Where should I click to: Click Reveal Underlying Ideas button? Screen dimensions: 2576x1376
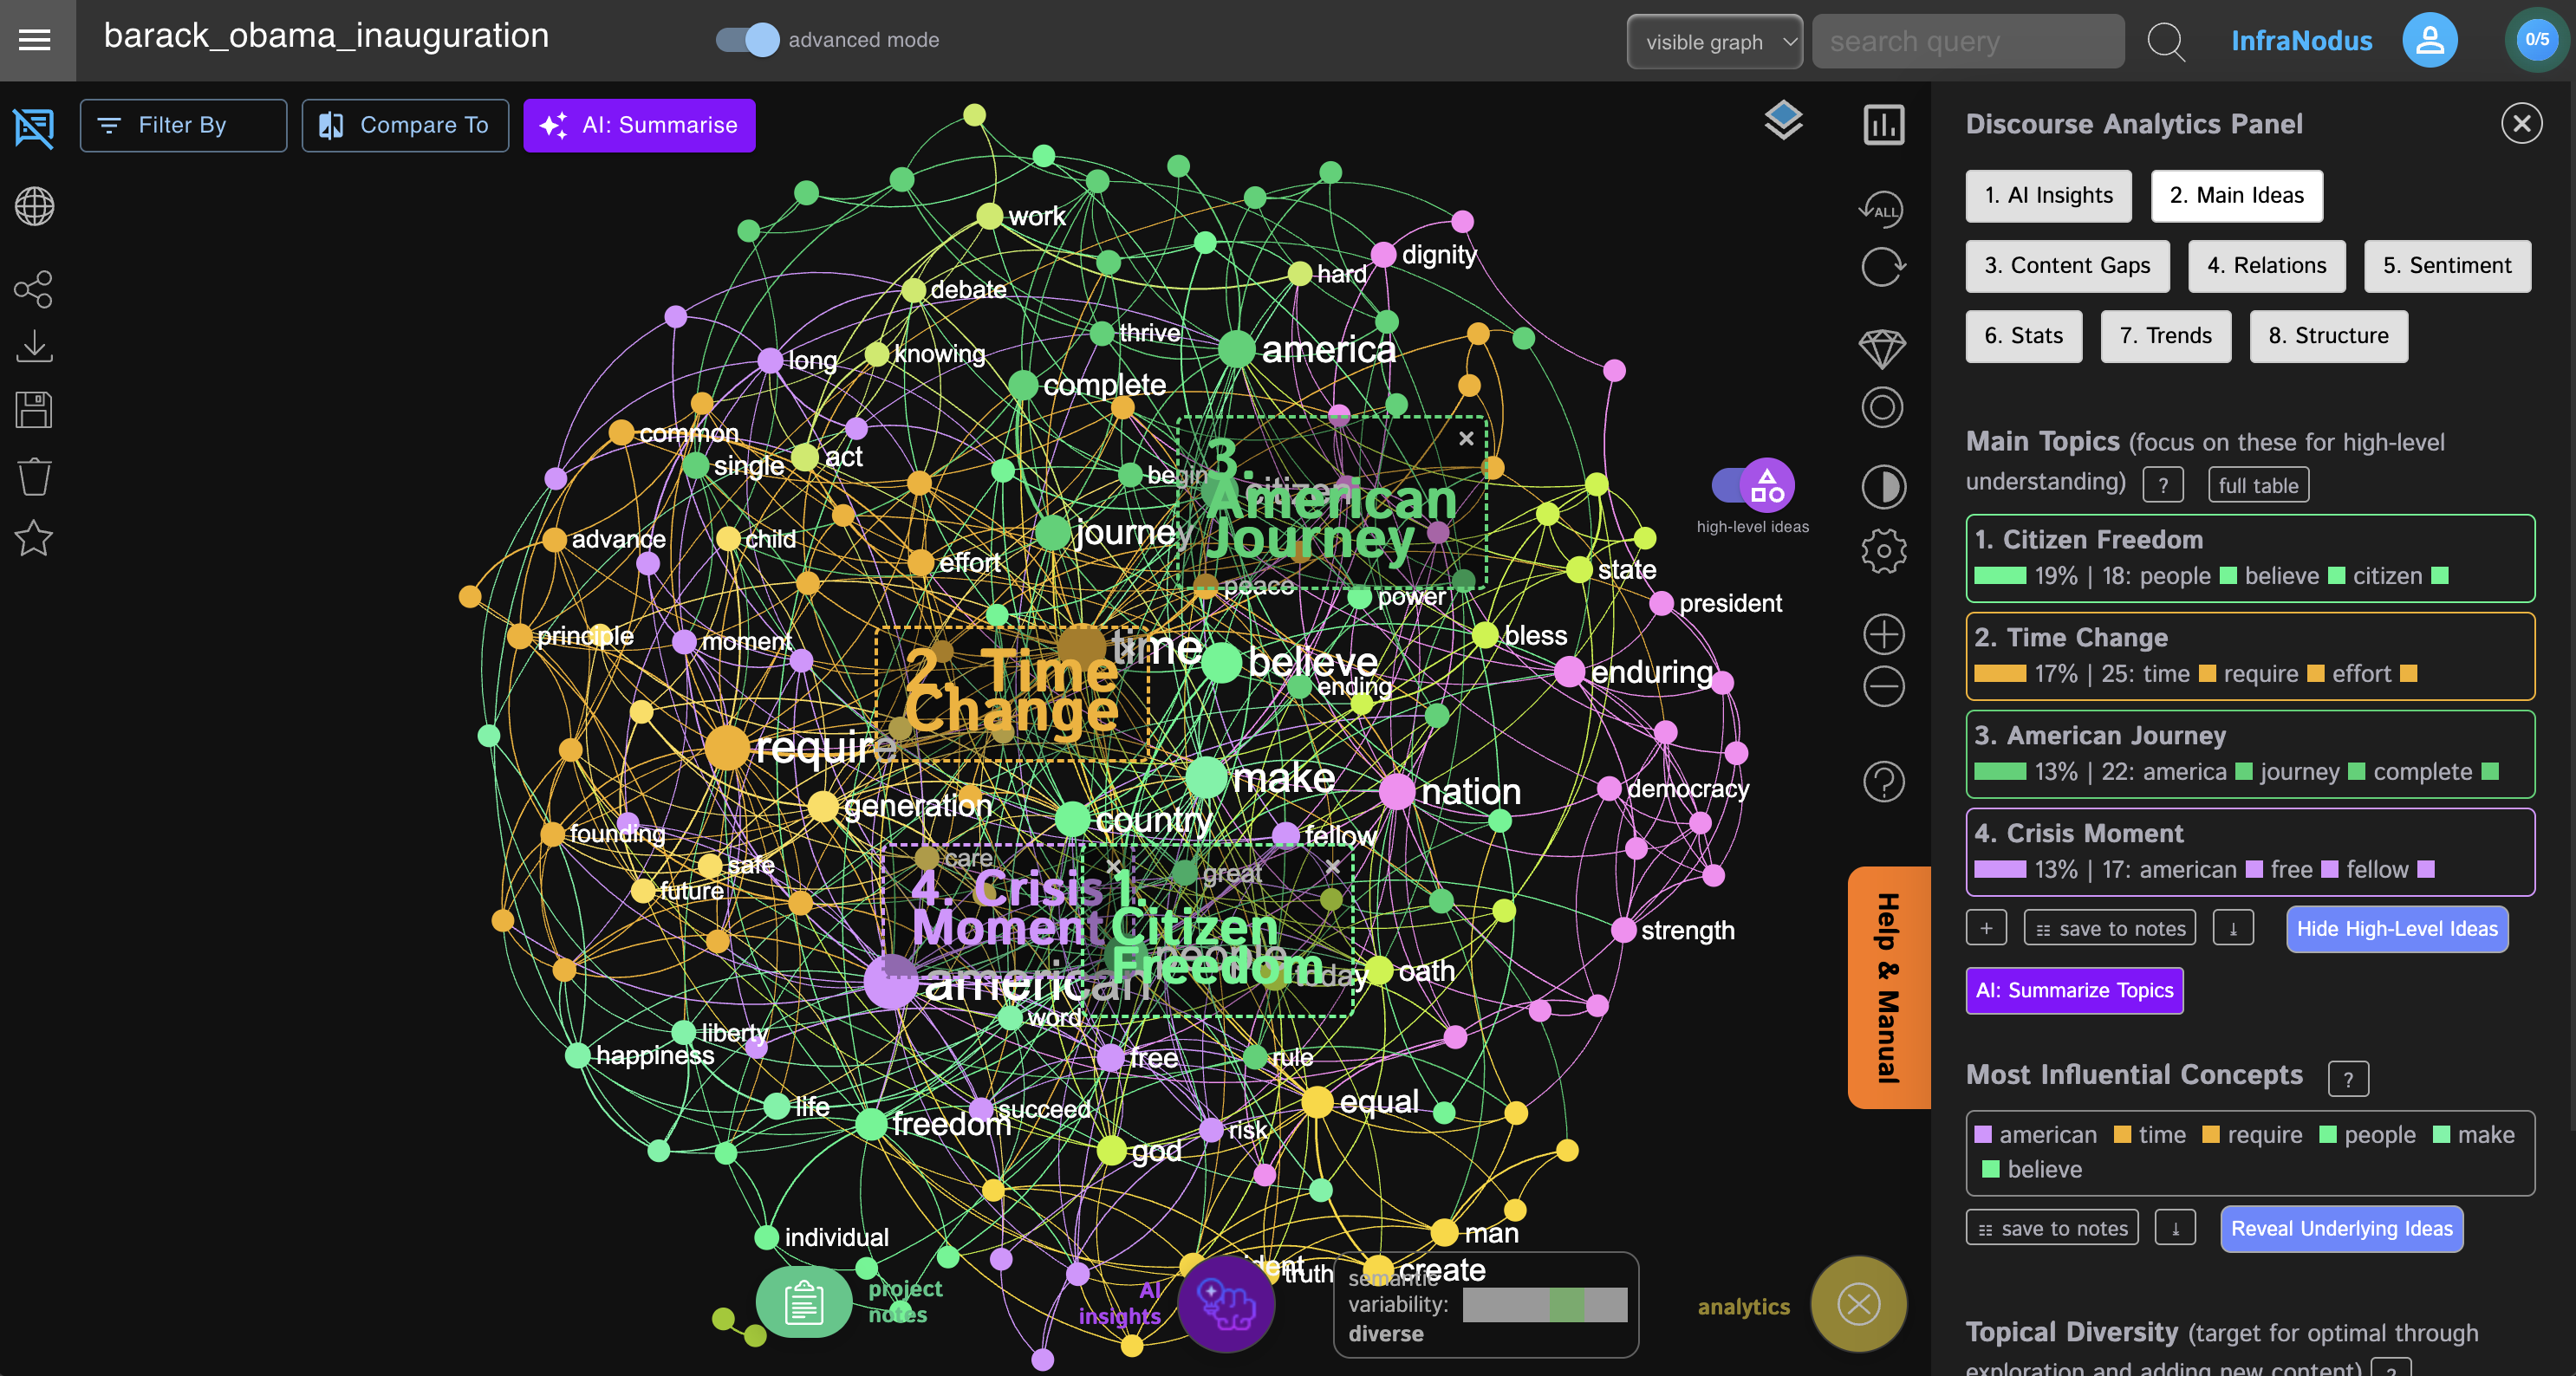[2341, 1229]
